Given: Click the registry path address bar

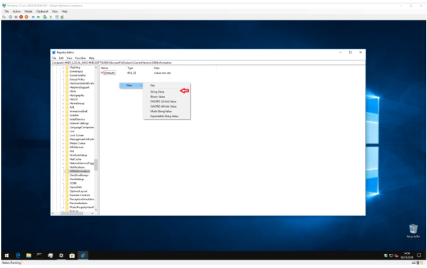Looking at the screenshot, I should click(208, 63).
